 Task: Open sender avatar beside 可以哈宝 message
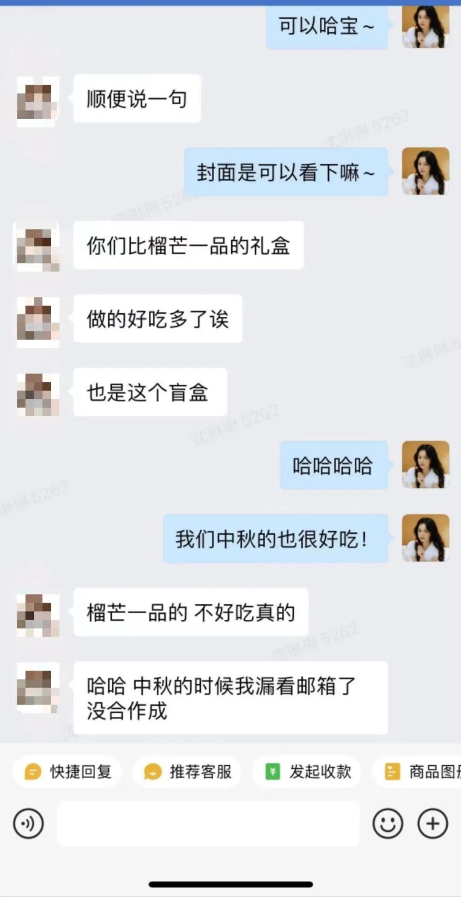coord(426,26)
